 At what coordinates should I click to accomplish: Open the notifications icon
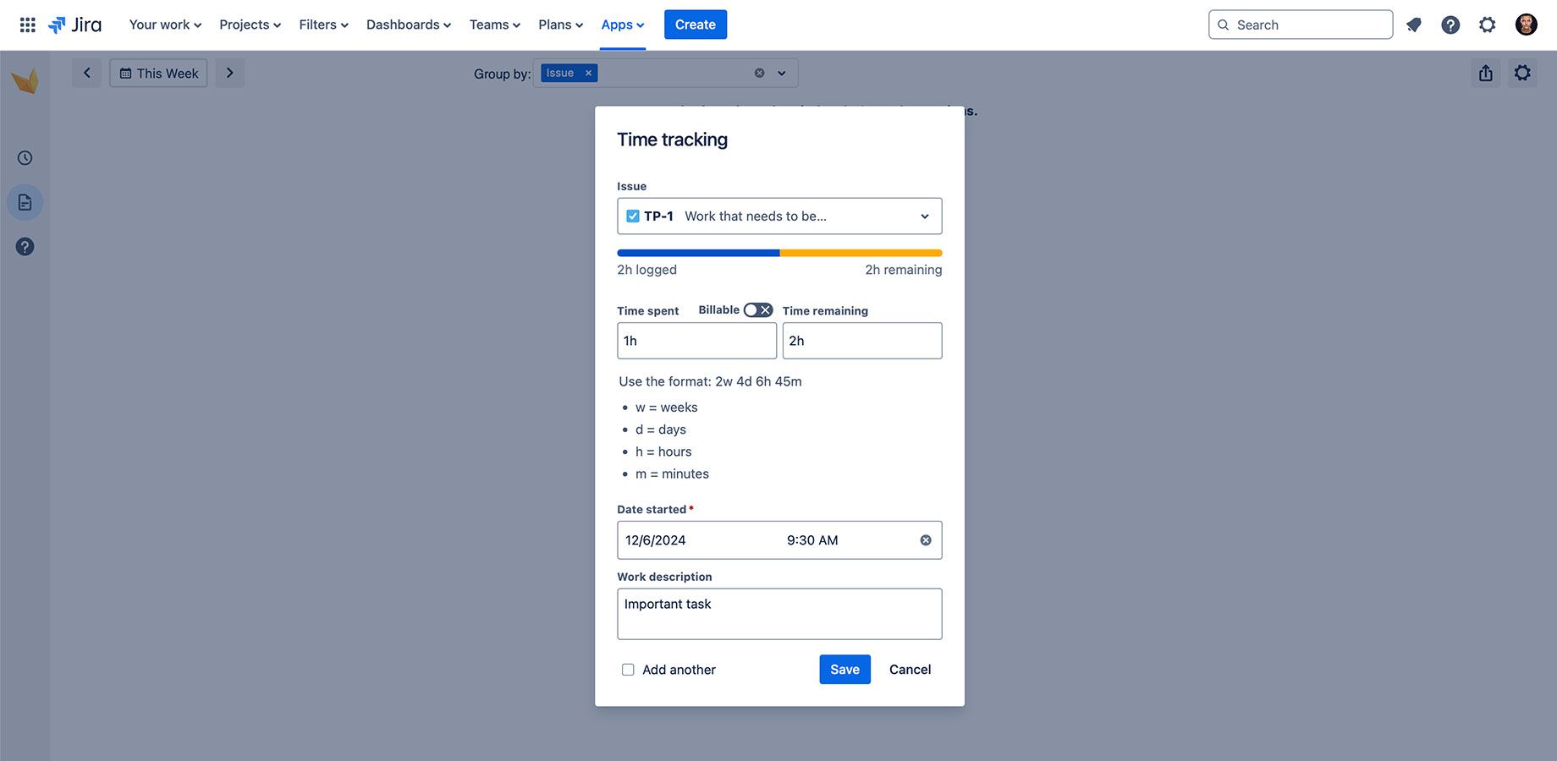(x=1414, y=25)
